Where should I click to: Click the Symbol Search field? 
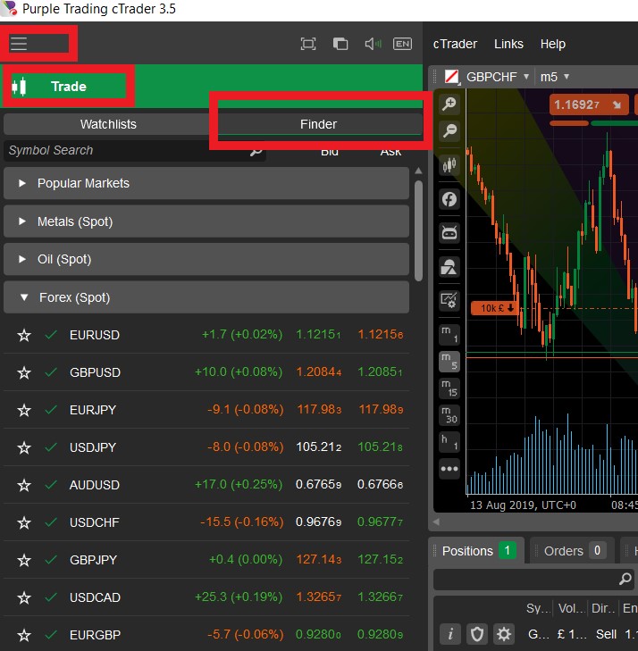(x=125, y=151)
